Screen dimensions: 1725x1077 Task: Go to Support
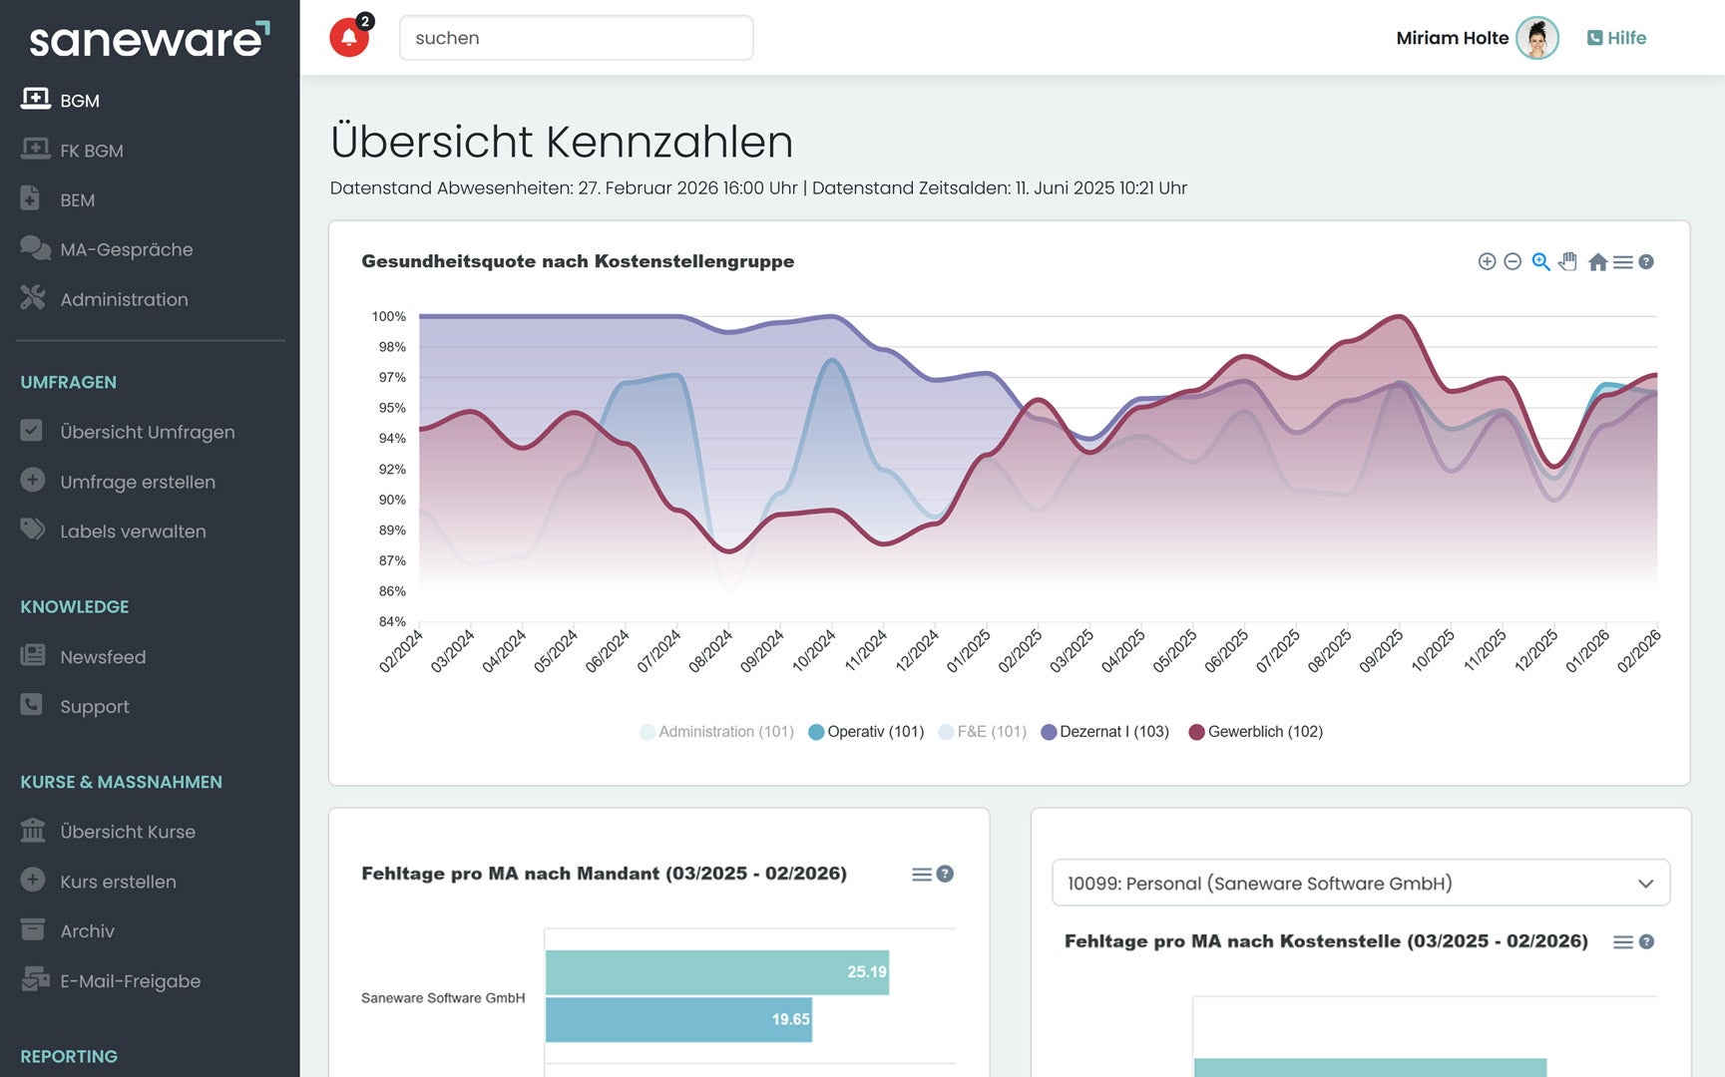click(x=95, y=706)
